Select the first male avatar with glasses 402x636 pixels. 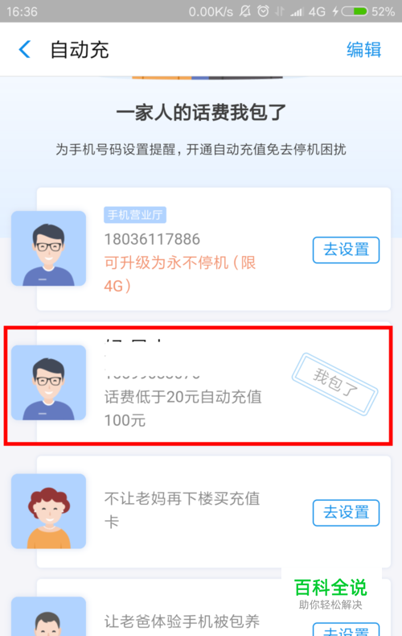pos(48,249)
